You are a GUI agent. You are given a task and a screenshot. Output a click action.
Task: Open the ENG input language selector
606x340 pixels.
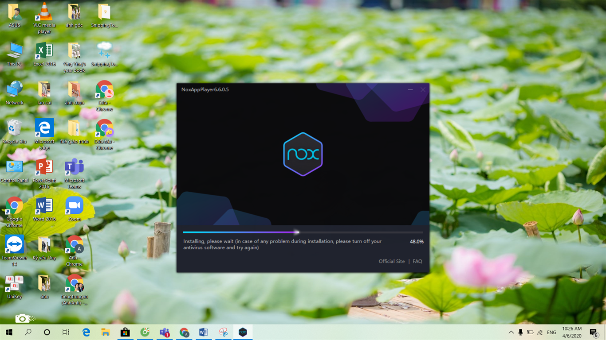(551, 332)
